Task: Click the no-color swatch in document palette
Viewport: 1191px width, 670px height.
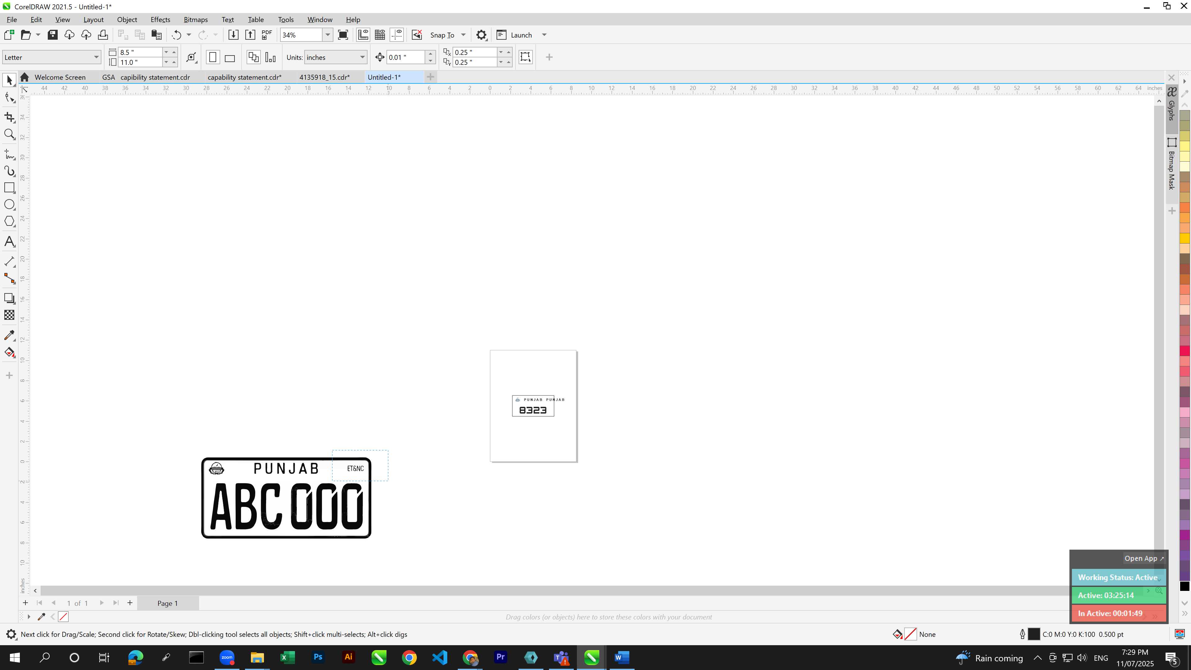Action: tap(63, 616)
